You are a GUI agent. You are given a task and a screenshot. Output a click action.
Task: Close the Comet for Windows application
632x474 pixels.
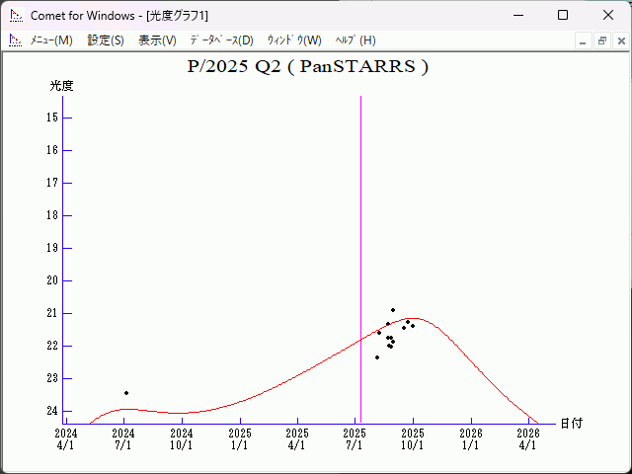coord(608,15)
